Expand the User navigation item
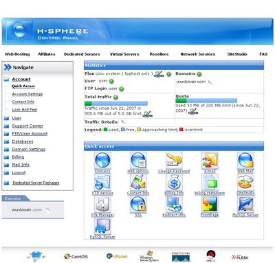Viewport: 275px width, 263px height. point(16,118)
